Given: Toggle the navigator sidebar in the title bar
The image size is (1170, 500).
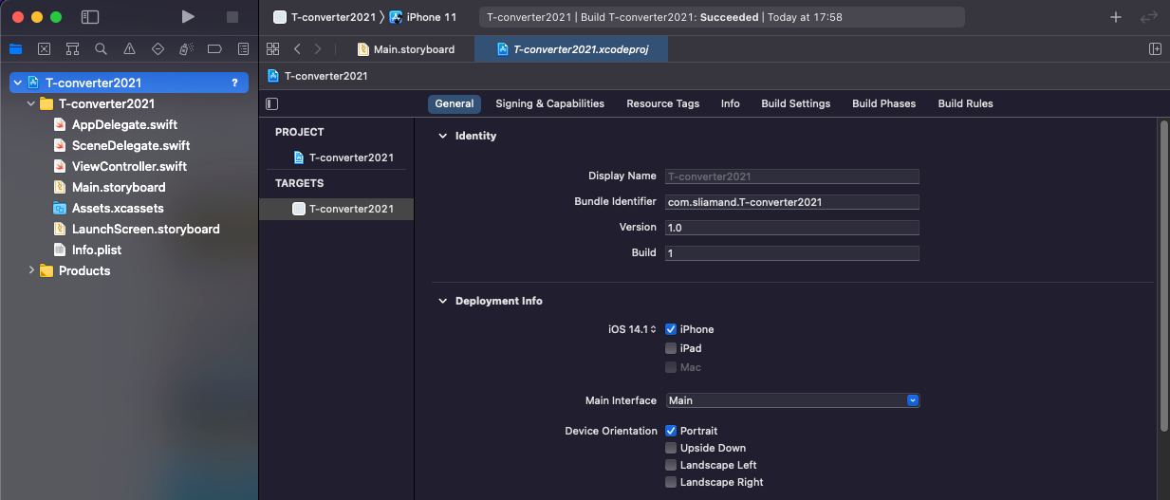Looking at the screenshot, I should [x=90, y=17].
